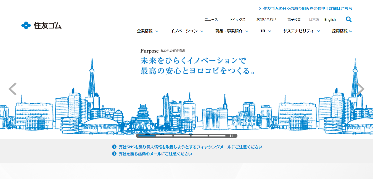This screenshot has height=179, width=373.
Task: Go to お問い合わせ contact page
Action: [x=266, y=19]
